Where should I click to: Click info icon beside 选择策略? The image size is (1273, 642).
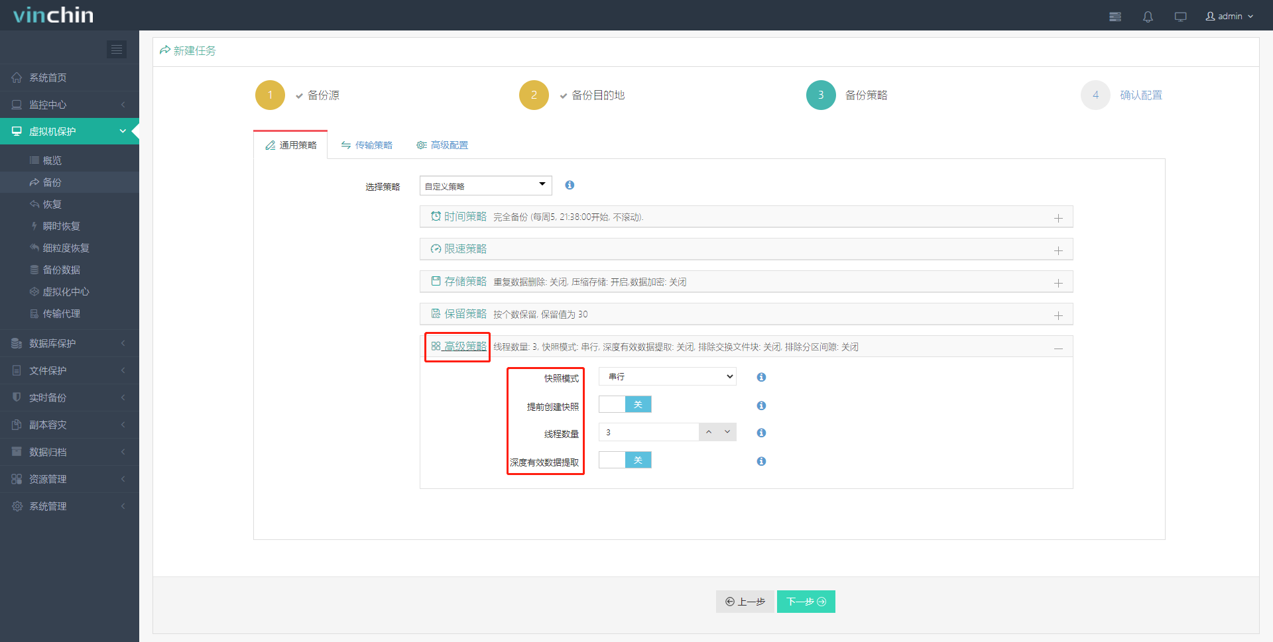pyautogui.click(x=570, y=185)
